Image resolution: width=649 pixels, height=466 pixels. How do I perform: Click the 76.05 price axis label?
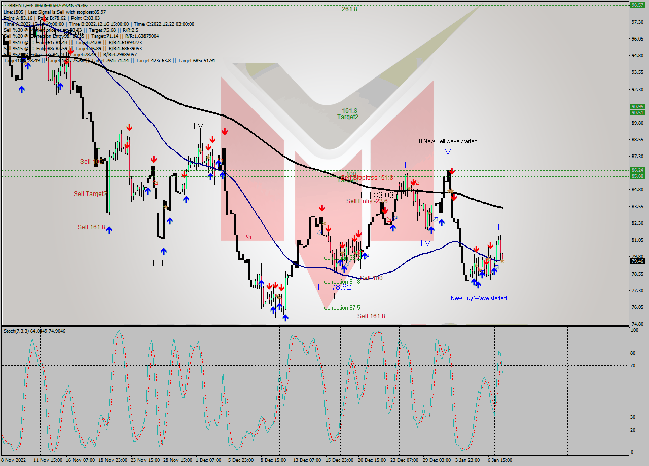click(637, 307)
